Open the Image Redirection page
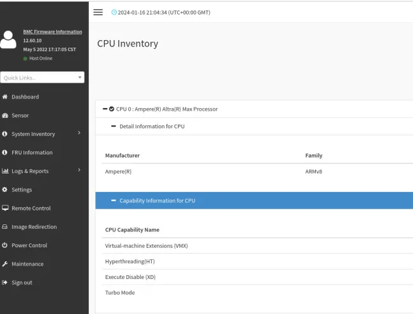 (x=34, y=227)
